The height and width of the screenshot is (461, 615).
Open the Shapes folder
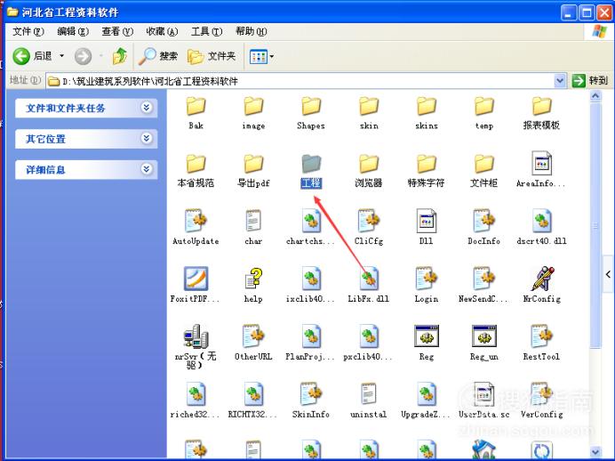[311, 113]
